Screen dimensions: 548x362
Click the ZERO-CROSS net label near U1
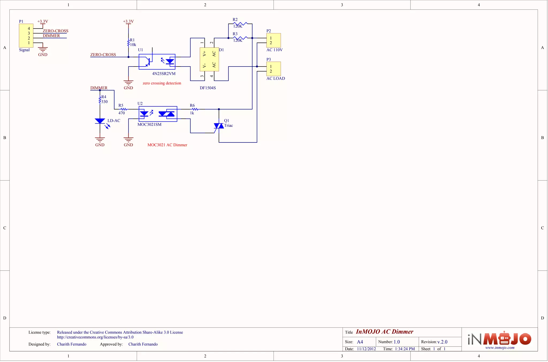click(103, 55)
